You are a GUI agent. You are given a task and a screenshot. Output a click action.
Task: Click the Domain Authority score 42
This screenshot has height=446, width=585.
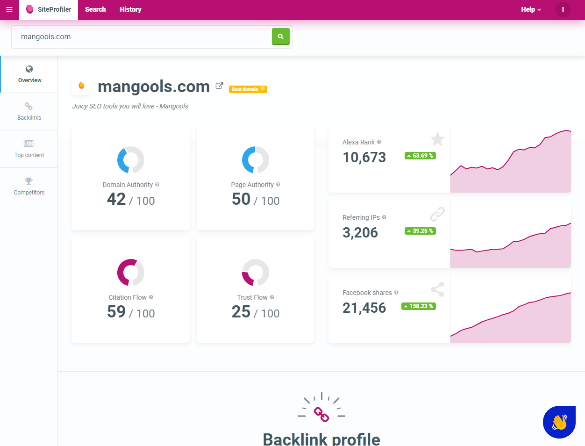tap(116, 199)
